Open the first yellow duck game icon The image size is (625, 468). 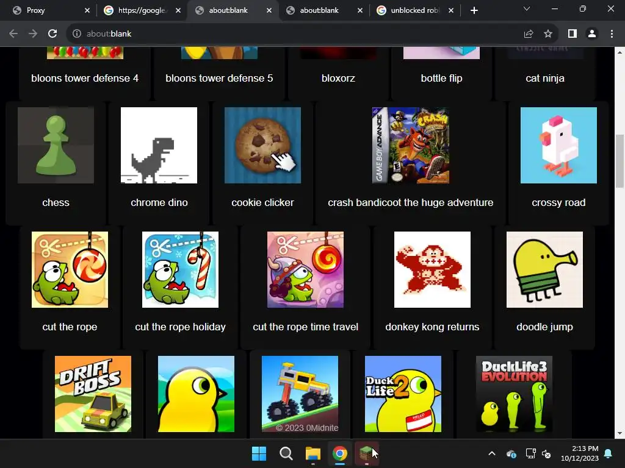[x=196, y=394]
